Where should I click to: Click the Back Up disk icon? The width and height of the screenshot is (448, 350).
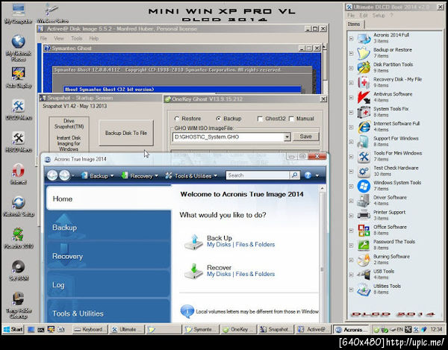193,242
